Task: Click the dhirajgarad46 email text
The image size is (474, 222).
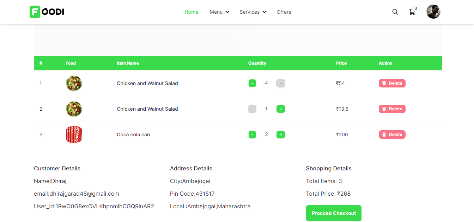Action: coord(76,194)
